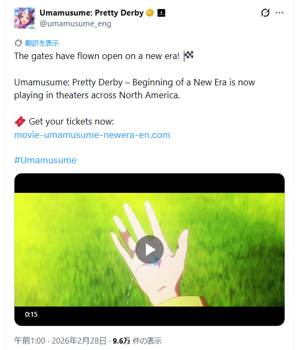The width and height of the screenshot is (298, 350).
Task: Open the #Umamusume hashtag
Action: pyautogui.click(x=45, y=160)
